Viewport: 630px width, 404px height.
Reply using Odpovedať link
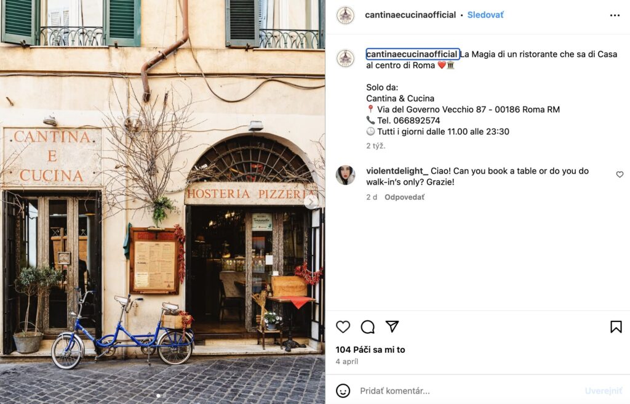point(404,197)
